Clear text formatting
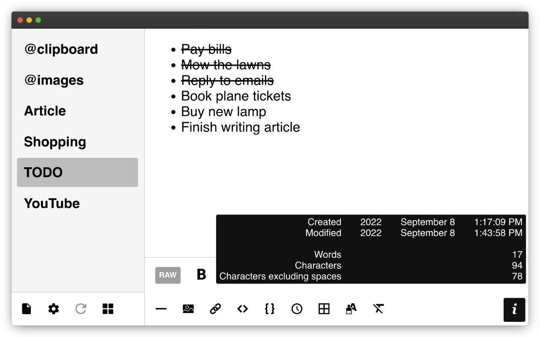The height and width of the screenshot is (337, 540). [x=378, y=309]
